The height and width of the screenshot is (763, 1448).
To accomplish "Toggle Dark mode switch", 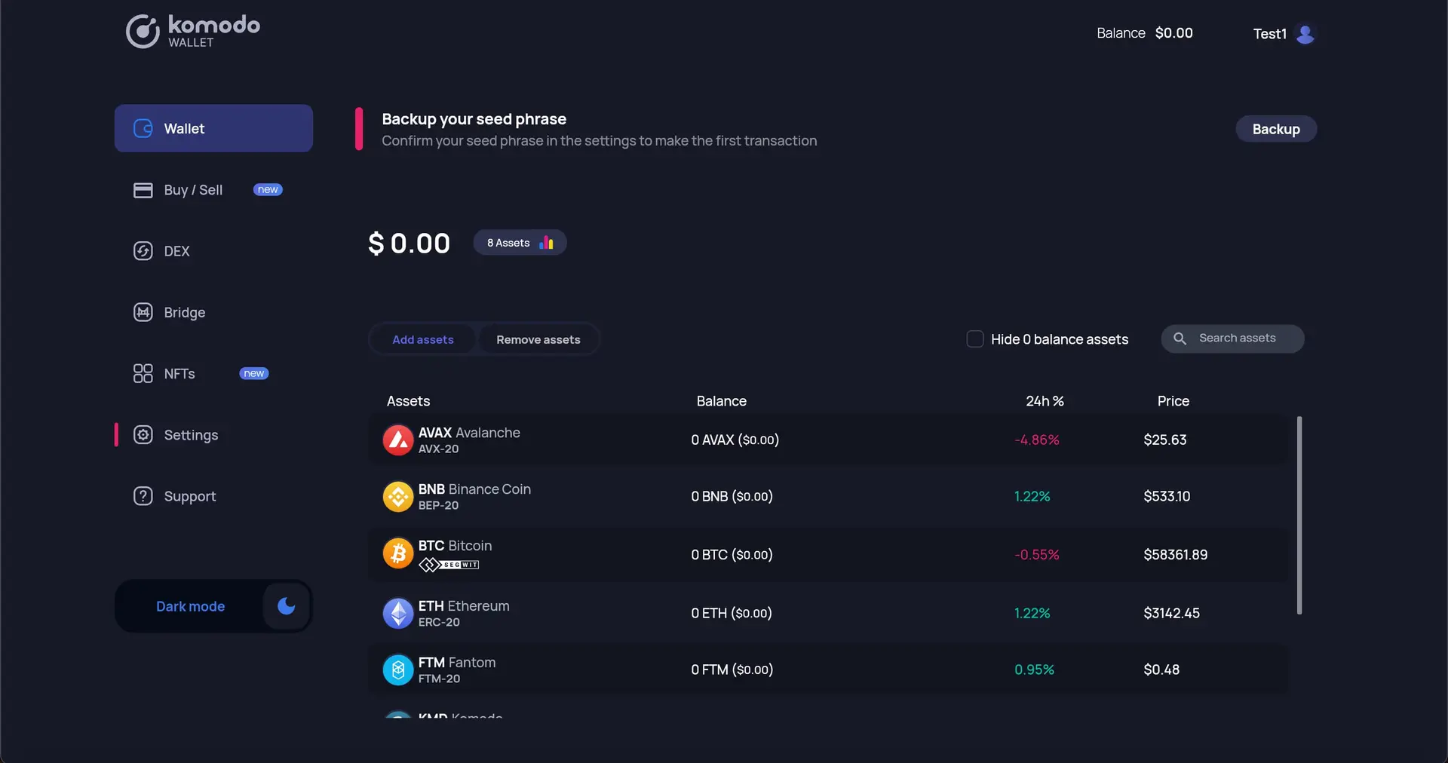I will 285,606.
